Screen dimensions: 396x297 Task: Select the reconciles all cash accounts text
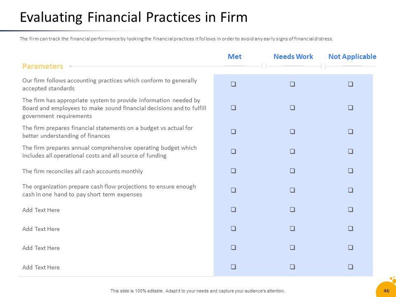coord(82,171)
